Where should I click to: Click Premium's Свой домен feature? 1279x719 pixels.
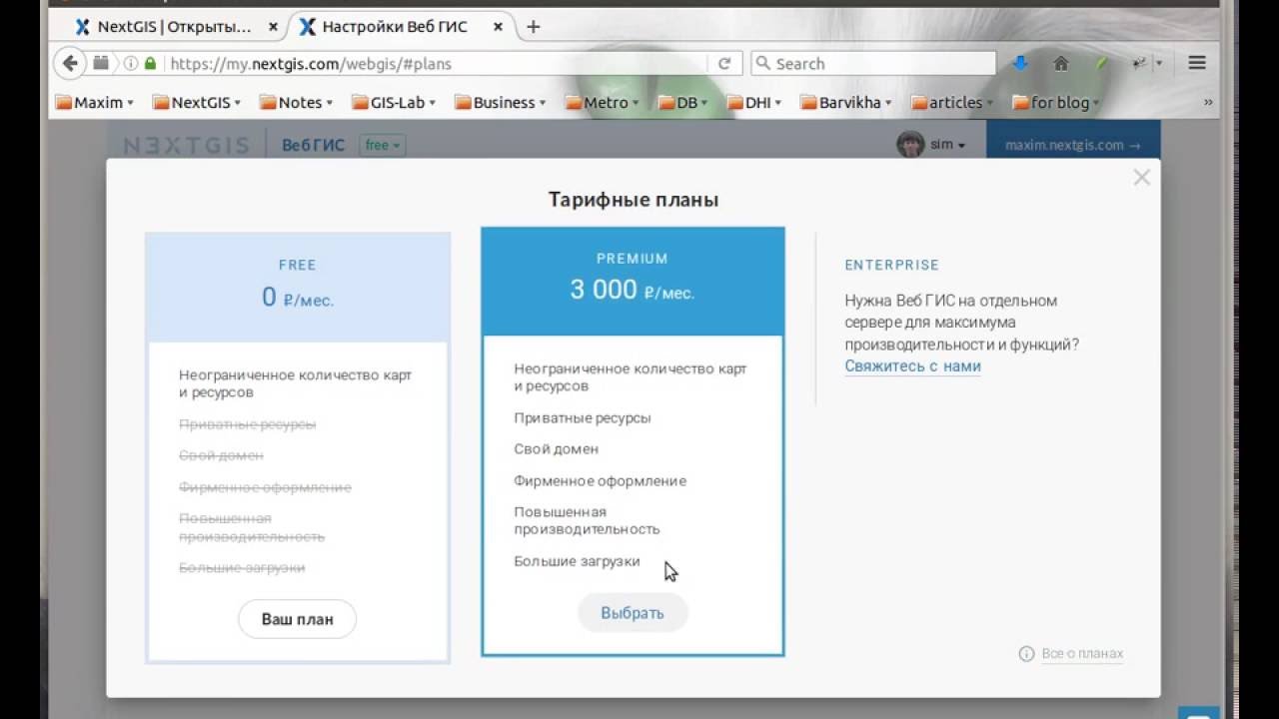click(557, 449)
